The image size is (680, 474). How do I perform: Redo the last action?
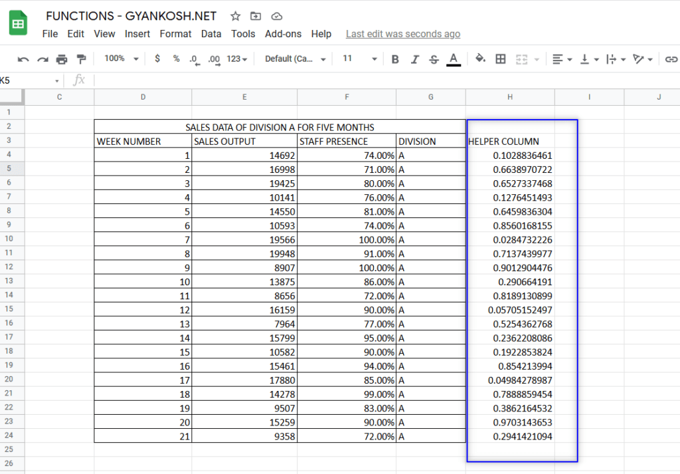coord(41,59)
